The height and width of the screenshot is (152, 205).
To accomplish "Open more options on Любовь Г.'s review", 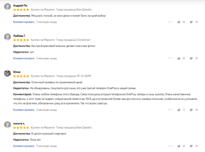I will 170,58.
